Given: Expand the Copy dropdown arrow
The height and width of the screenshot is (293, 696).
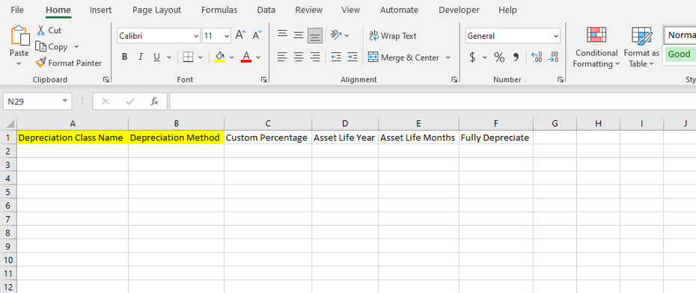Looking at the screenshot, I should [x=76, y=46].
